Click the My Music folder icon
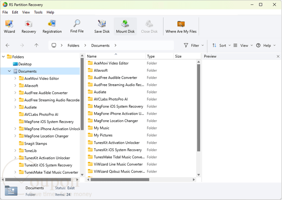282x200 pixels. pos(90,128)
